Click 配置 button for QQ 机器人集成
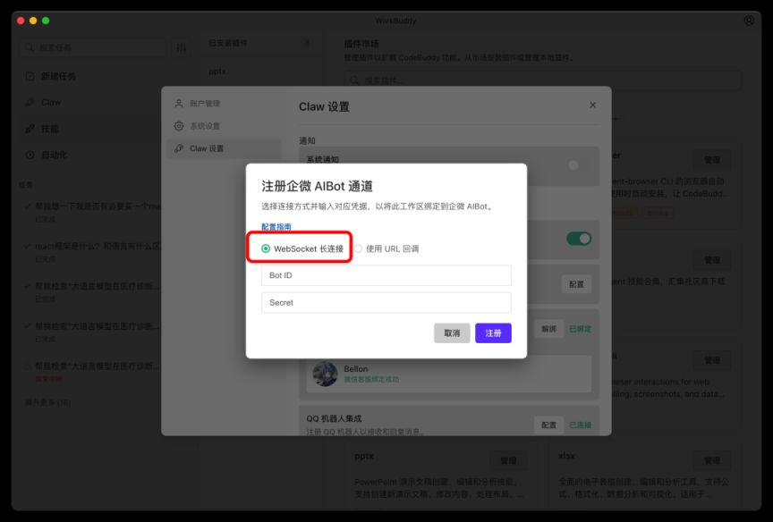The height and width of the screenshot is (522, 773). (548, 425)
